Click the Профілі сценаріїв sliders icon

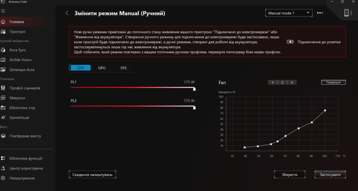(3, 88)
